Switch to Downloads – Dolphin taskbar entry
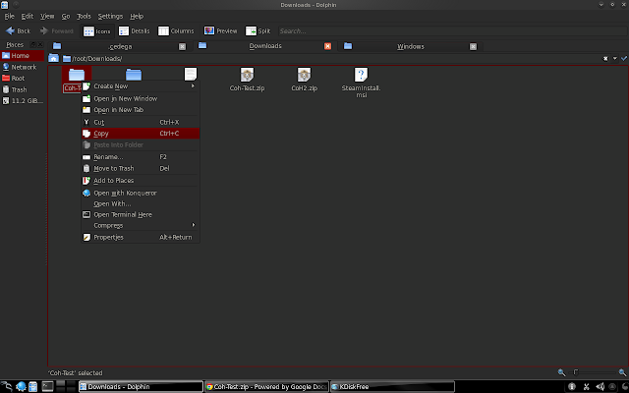 tap(141, 386)
